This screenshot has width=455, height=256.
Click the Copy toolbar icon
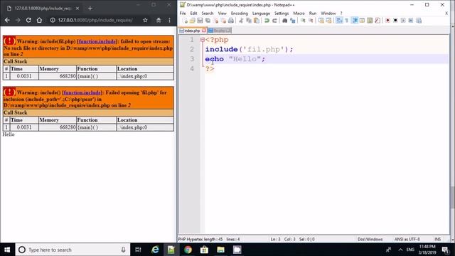tap(249, 21)
